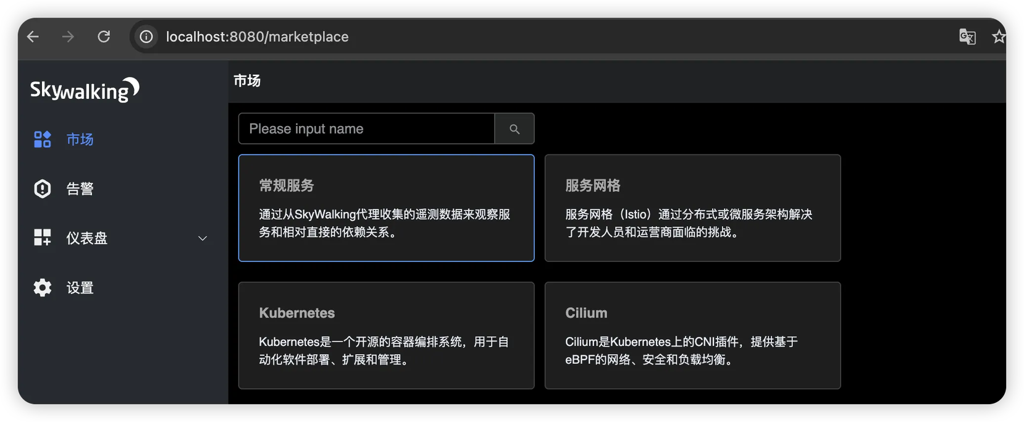Click the site information icon in address bar
This screenshot has width=1024, height=422.
coord(146,37)
